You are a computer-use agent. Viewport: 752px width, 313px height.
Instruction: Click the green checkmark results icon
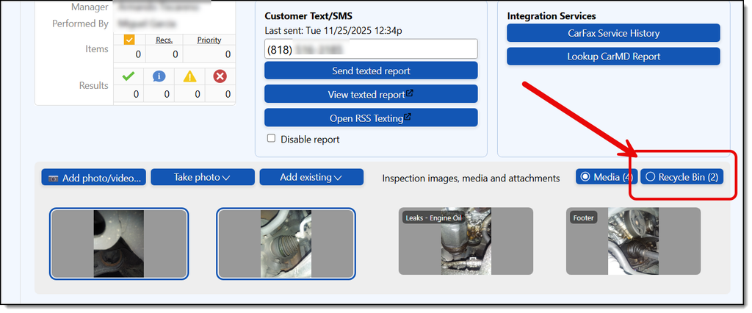click(128, 76)
